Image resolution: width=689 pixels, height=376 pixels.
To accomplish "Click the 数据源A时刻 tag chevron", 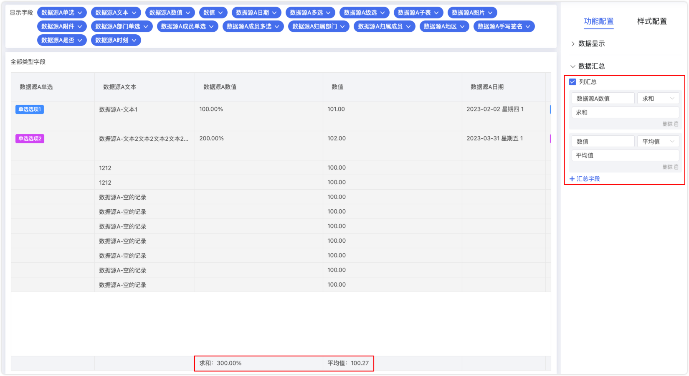I will pos(134,41).
